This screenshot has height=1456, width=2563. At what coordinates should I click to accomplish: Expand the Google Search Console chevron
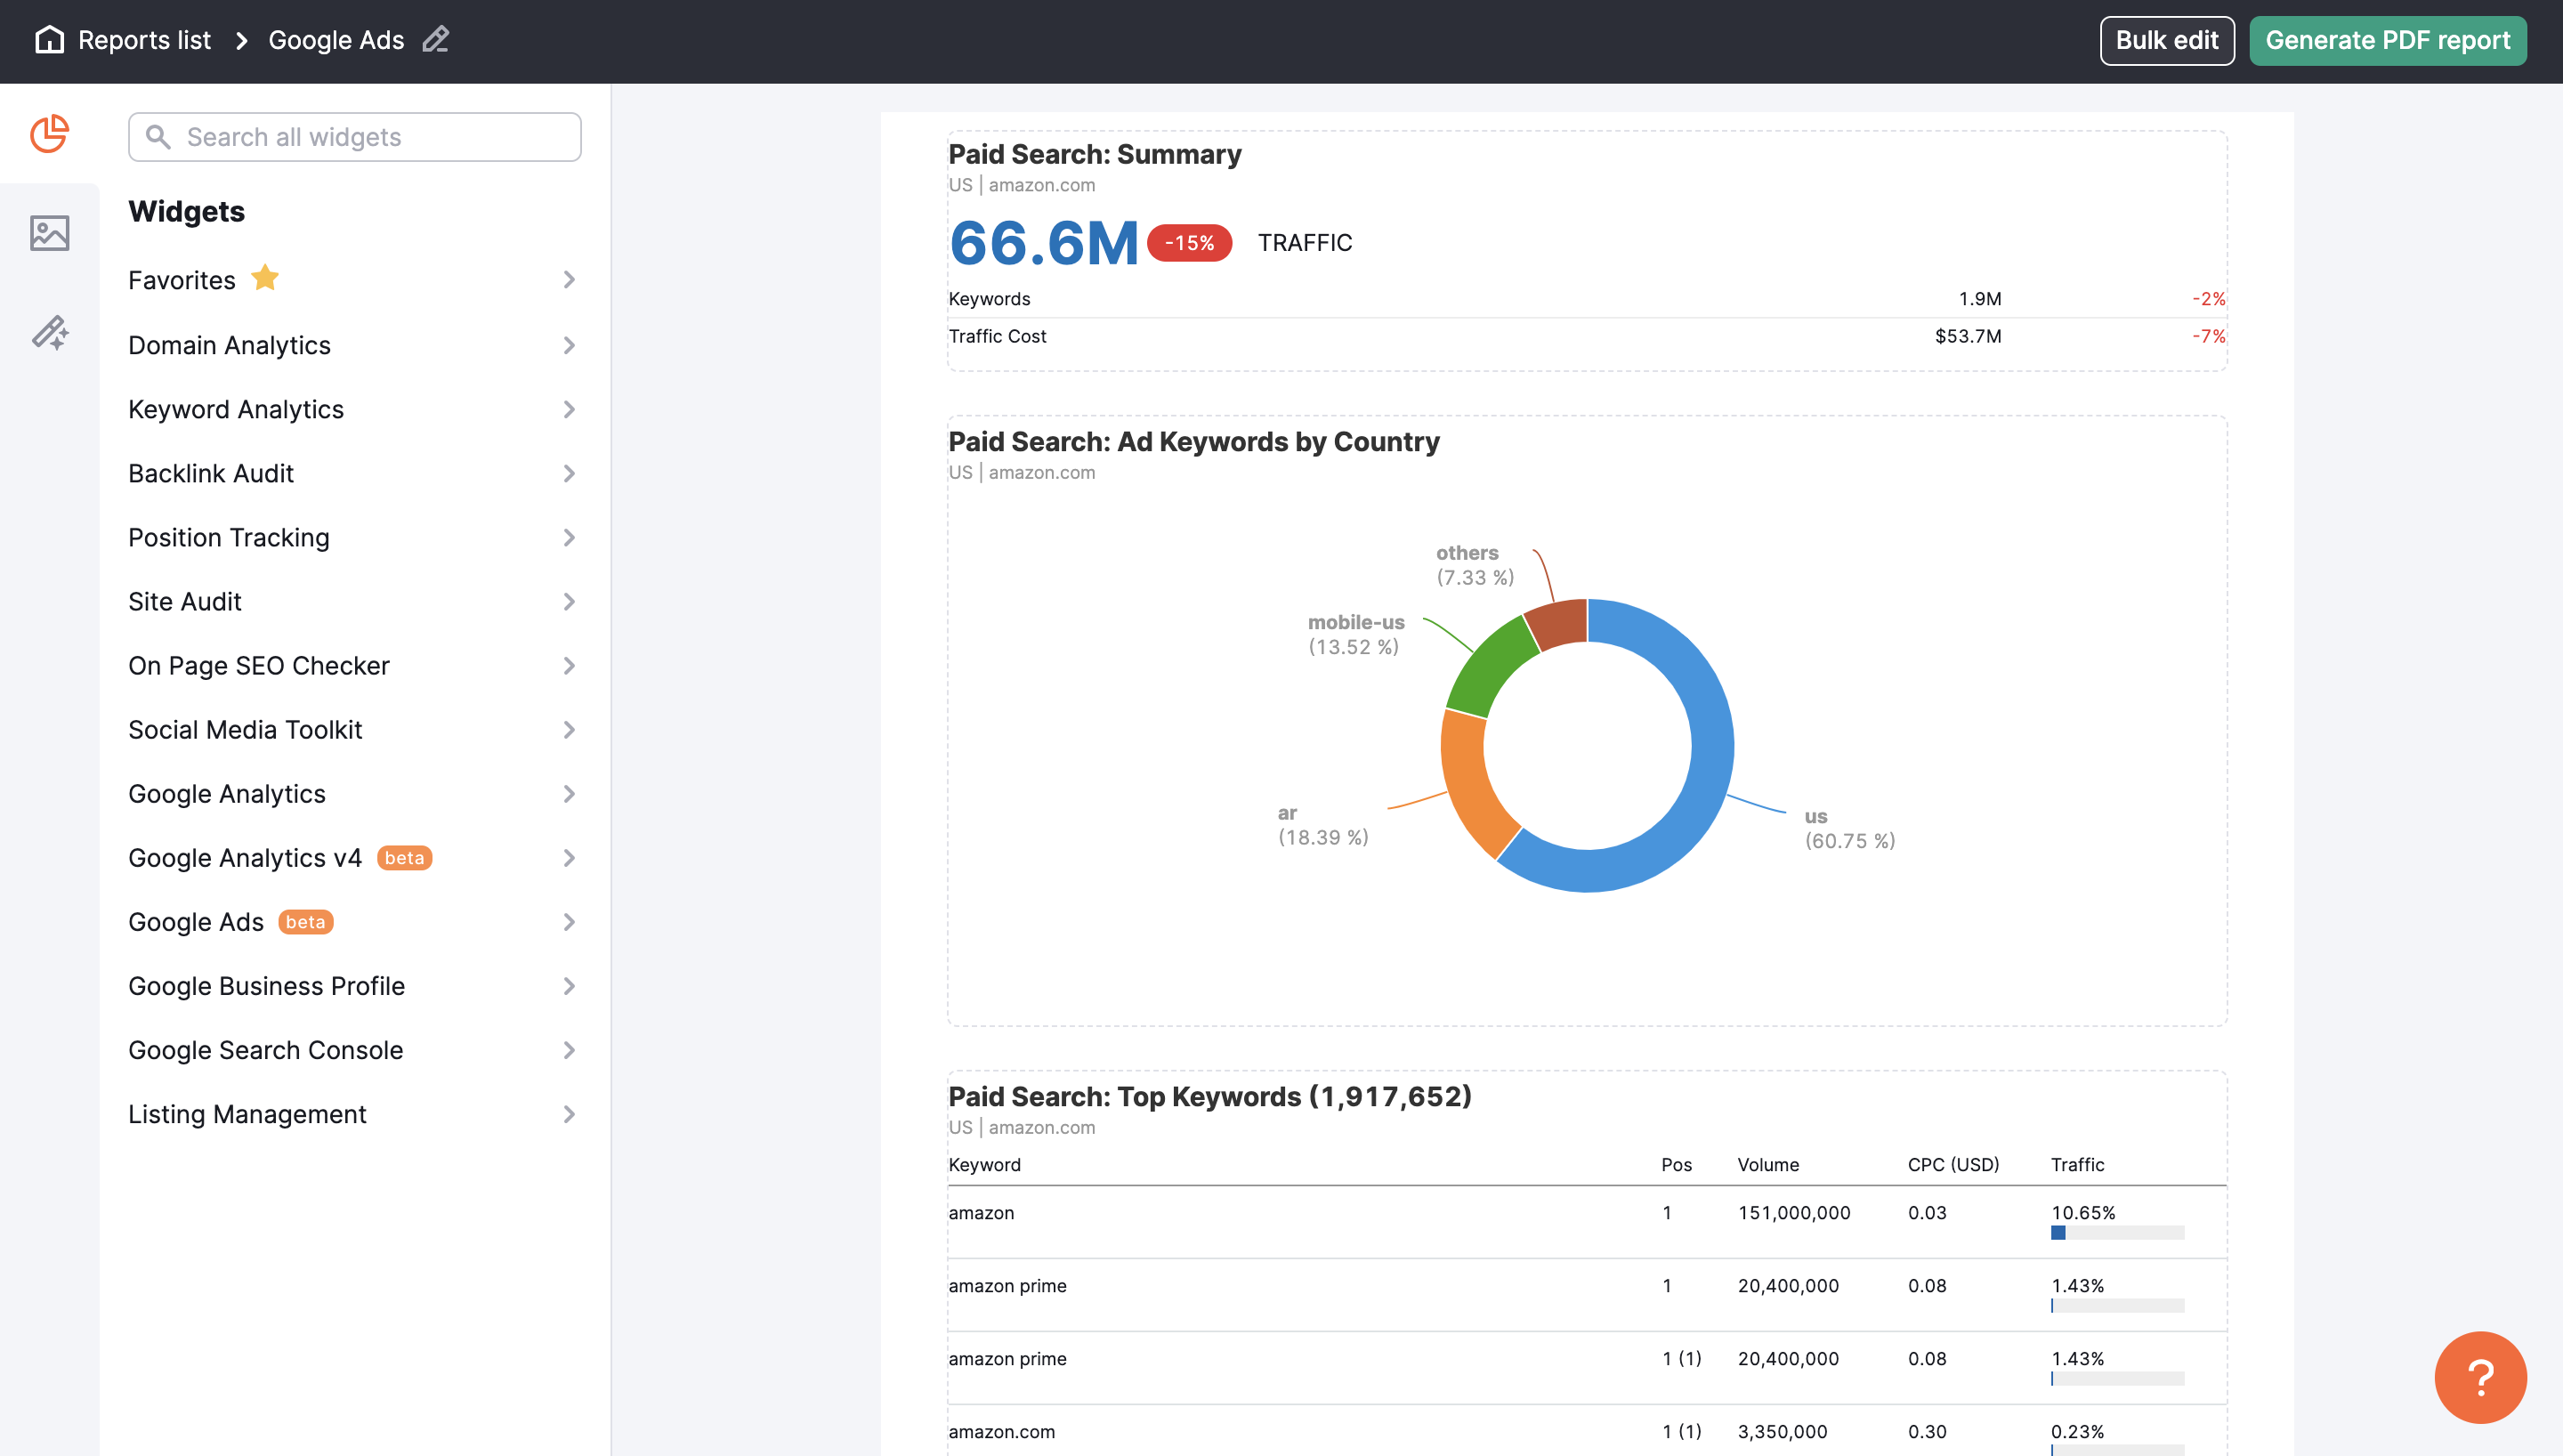click(569, 1049)
